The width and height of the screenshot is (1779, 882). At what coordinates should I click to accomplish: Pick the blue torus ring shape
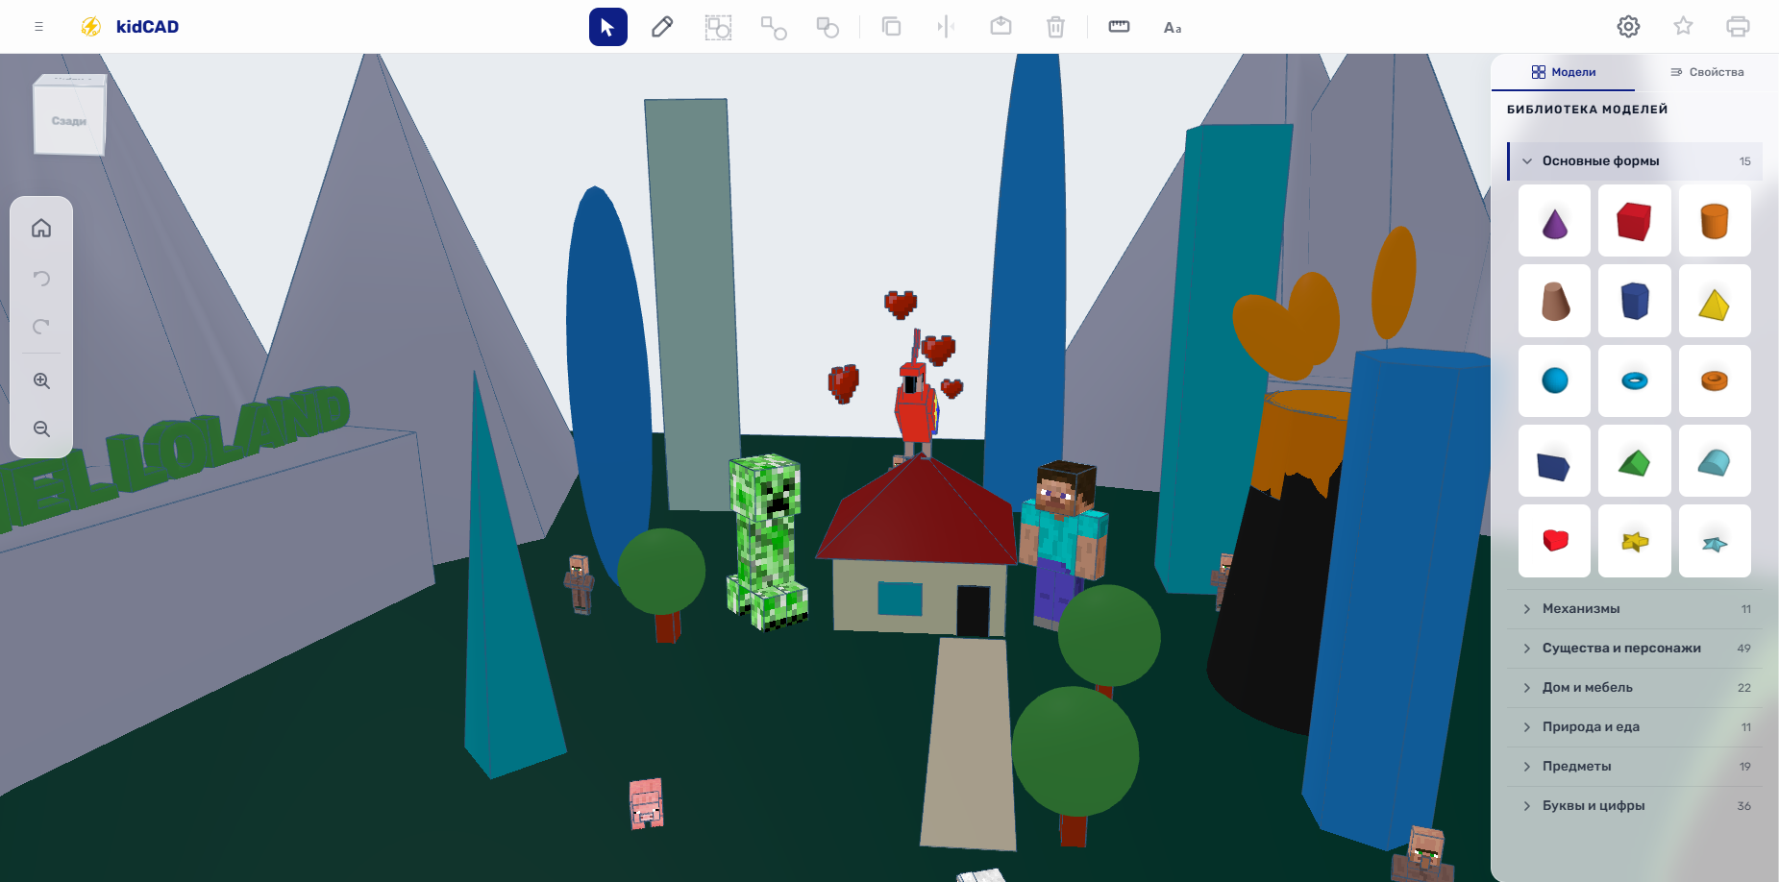(1634, 381)
